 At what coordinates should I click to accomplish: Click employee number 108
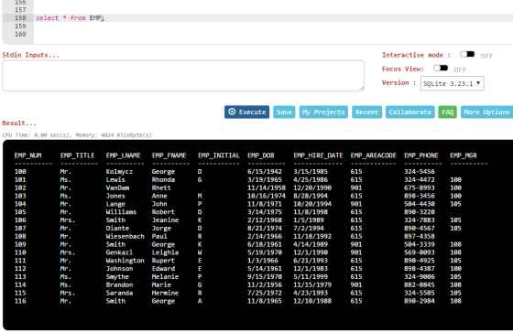tap(20, 236)
